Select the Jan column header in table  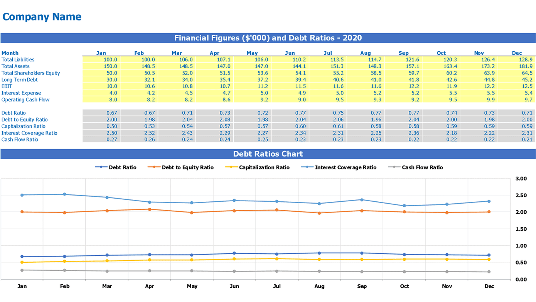click(x=101, y=53)
